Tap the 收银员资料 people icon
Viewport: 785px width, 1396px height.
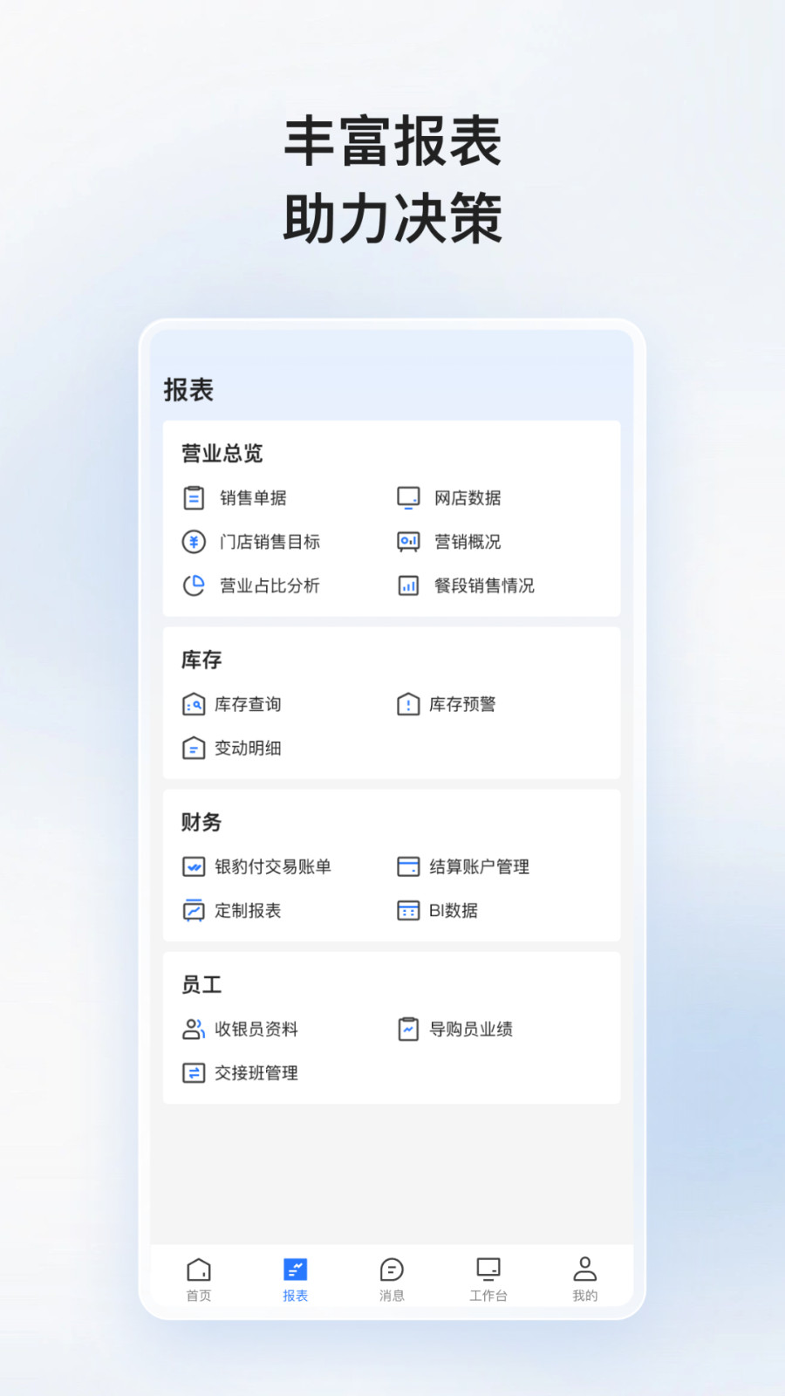pos(194,1030)
